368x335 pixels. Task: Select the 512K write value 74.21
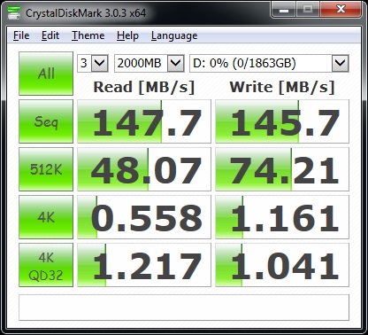pos(282,169)
